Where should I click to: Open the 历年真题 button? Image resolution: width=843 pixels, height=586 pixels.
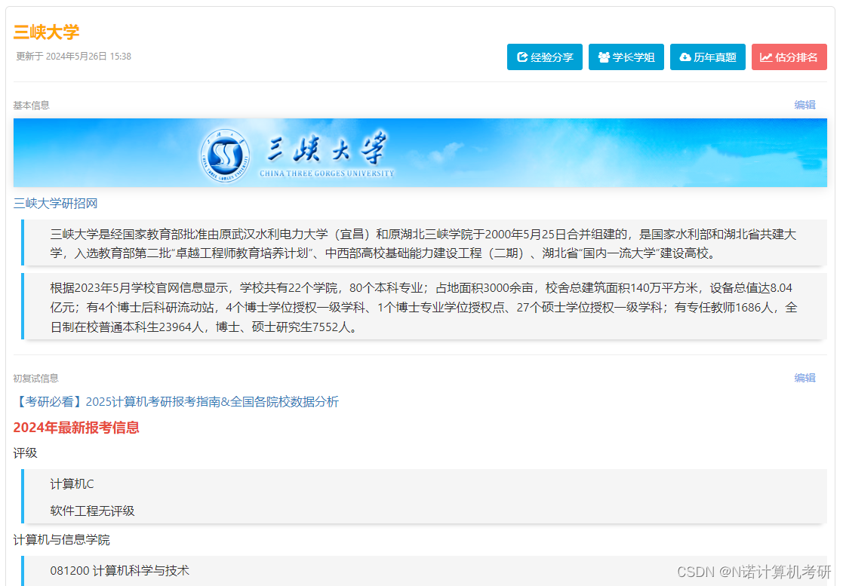[707, 57]
